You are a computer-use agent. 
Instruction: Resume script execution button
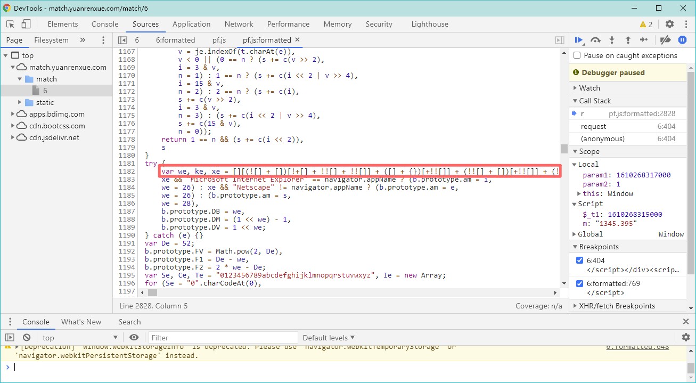pos(579,40)
